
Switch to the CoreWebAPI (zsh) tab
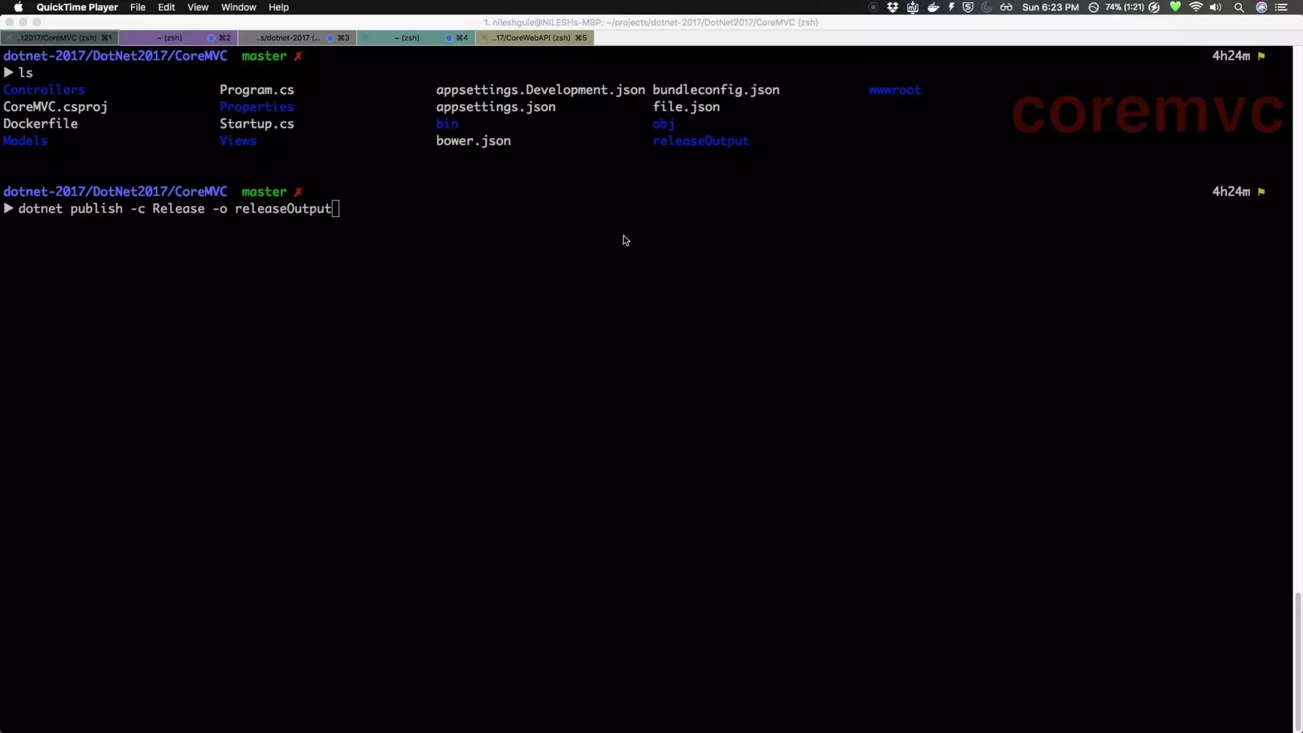[x=538, y=38]
